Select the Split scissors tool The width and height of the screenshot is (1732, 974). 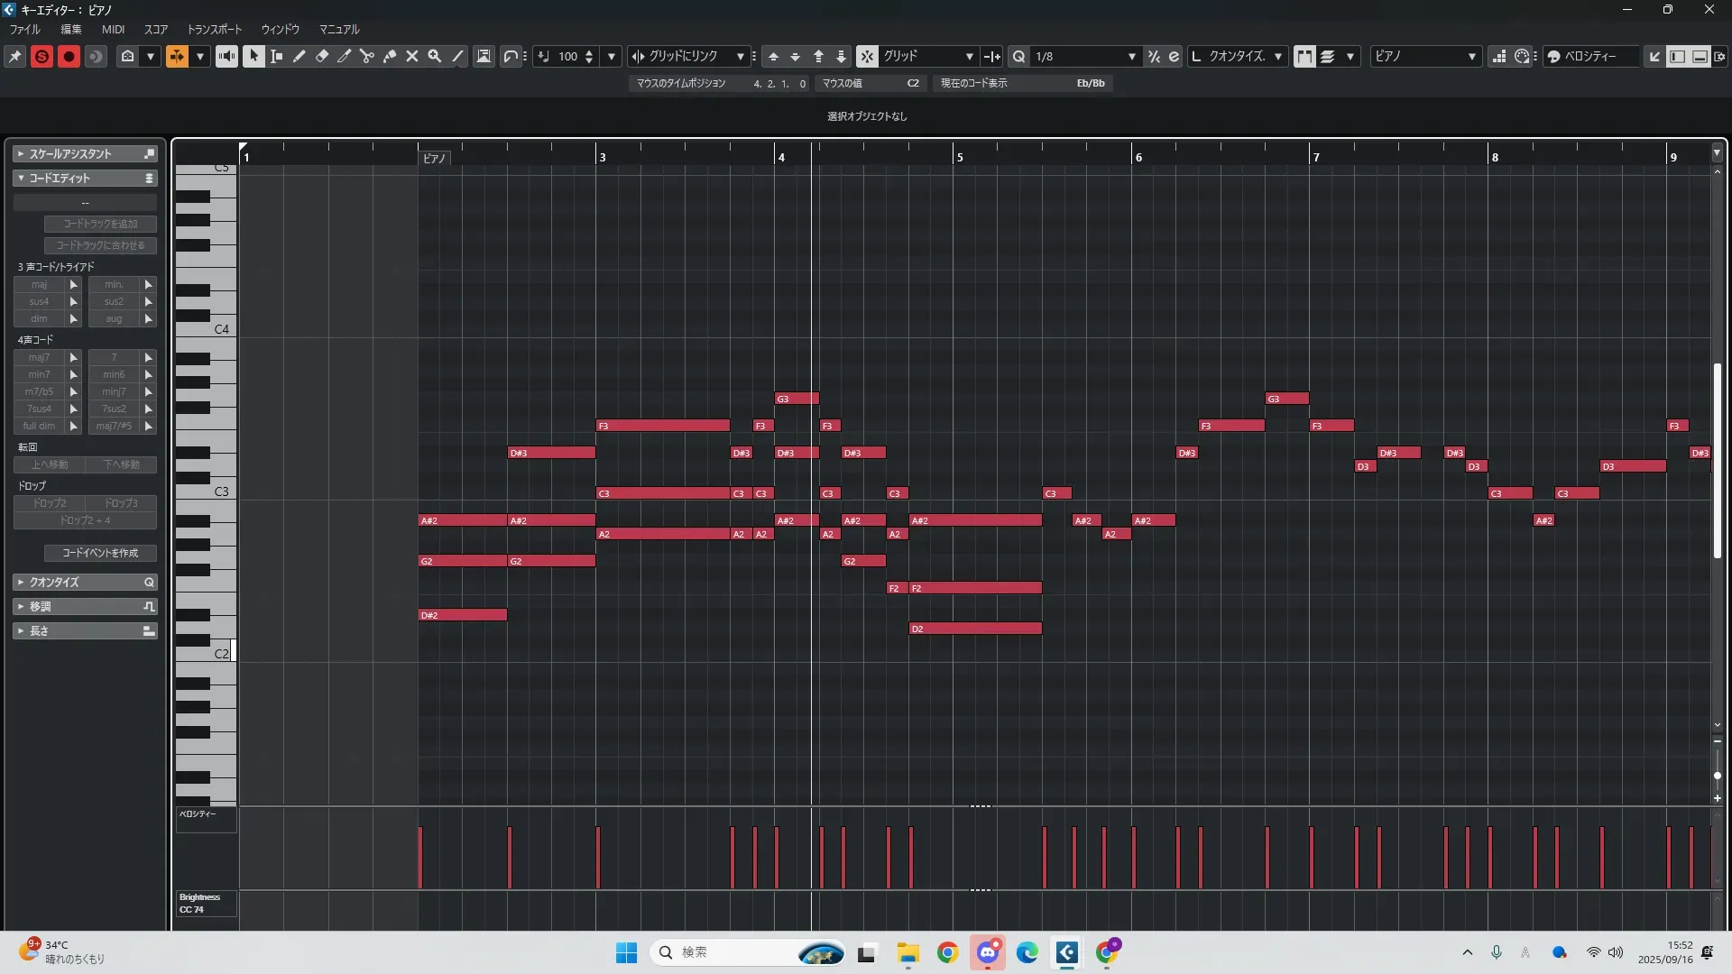click(x=367, y=56)
